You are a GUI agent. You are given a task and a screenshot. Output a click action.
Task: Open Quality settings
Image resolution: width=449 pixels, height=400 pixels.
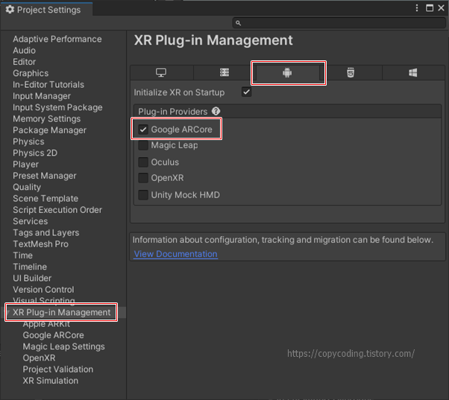click(x=27, y=187)
